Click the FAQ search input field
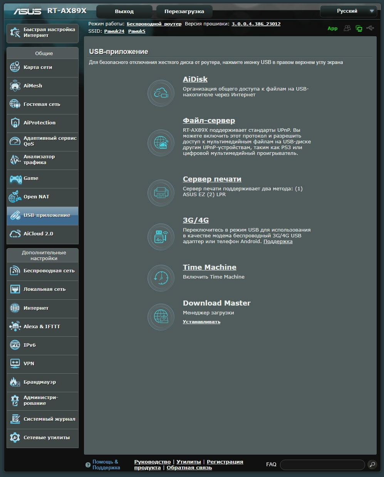The width and height of the screenshot is (384, 477). click(x=322, y=465)
